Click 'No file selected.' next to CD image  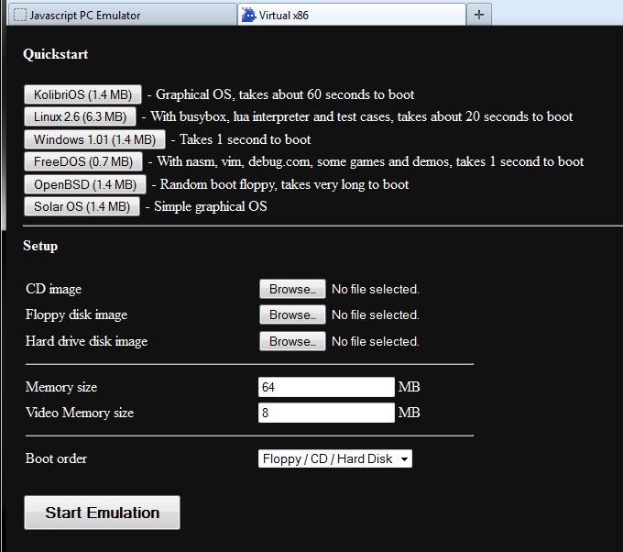[376, 289]
